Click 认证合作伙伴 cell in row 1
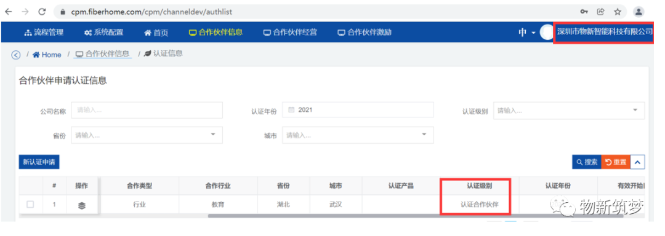 pyautogui.click(x=479, y=205)
